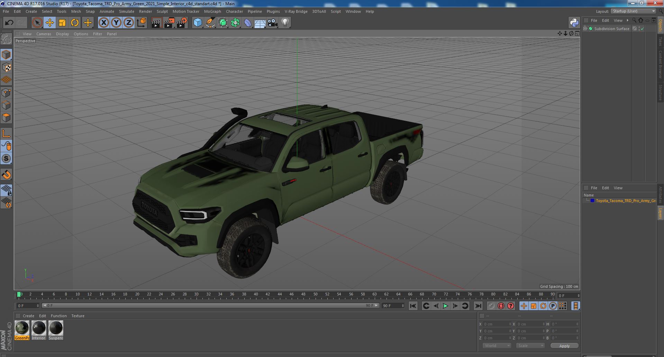Toggle X axis lock
The height and width of the screenshot is (357, 664).
pos(103,23)
